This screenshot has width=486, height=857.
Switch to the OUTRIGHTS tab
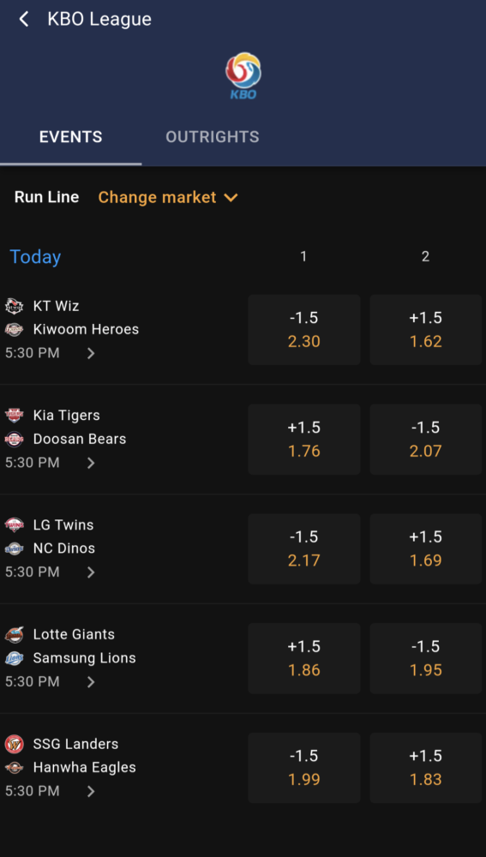click(213, 136)
